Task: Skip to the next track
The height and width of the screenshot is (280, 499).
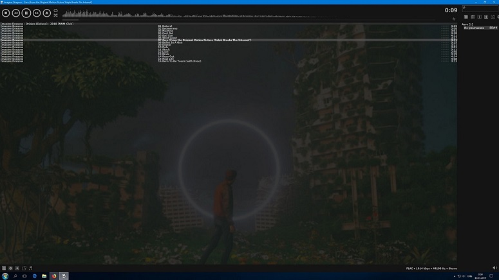Action: tap(37, 13)
